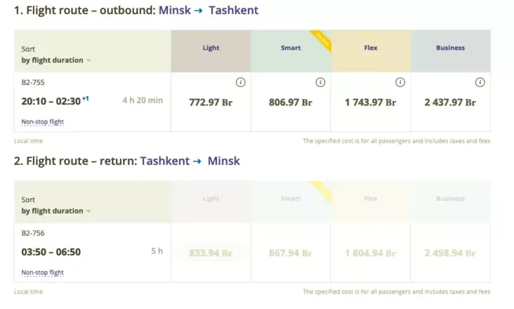Expand outbound sort by flight duration dropdown
Screen dimensions: 514x309
56,60
